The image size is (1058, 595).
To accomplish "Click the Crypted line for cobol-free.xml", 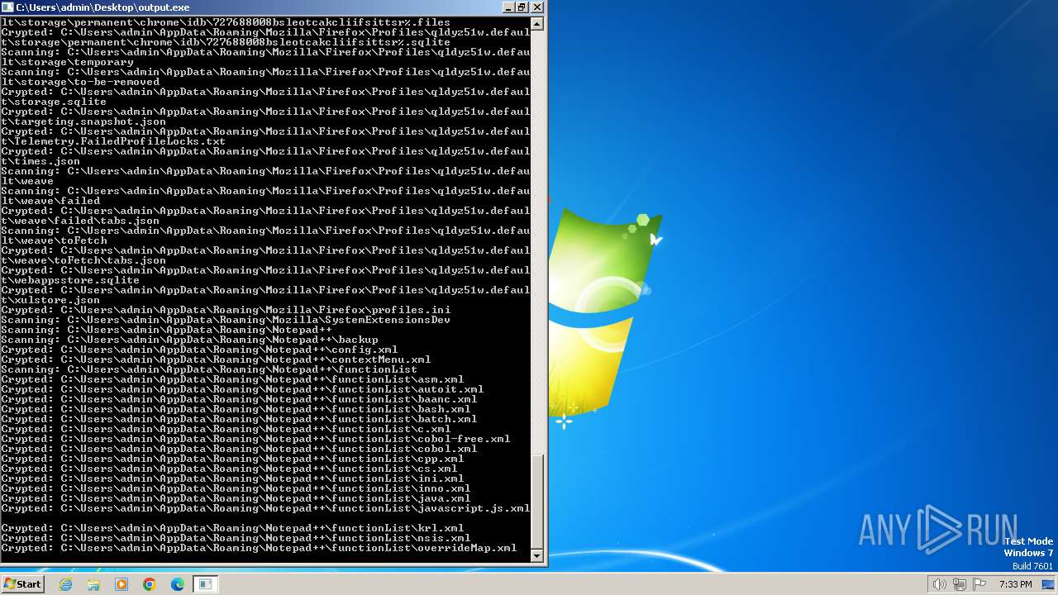I will (x=255, y=439).
